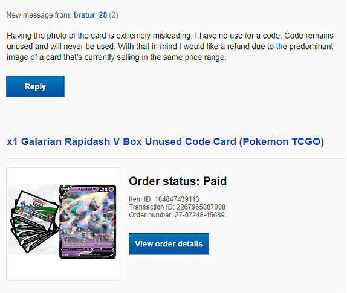
Task: Click the Transaction ID 2267965887008 text
Action: click(x=177, y=207)
